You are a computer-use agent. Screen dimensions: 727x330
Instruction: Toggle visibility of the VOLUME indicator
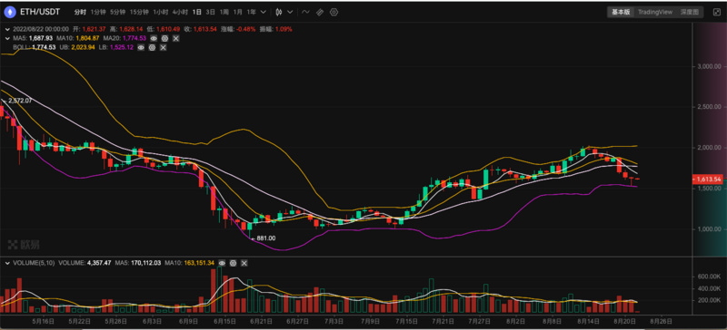point(222,263)
